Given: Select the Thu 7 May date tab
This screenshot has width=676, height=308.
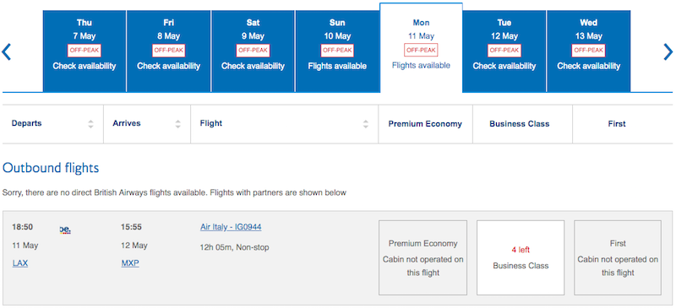Looking at the screenshot, I should click(84, 51).
